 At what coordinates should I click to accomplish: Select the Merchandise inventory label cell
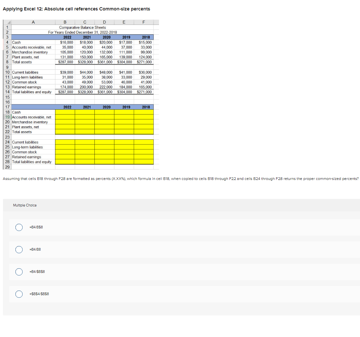(x=30, y=52)
